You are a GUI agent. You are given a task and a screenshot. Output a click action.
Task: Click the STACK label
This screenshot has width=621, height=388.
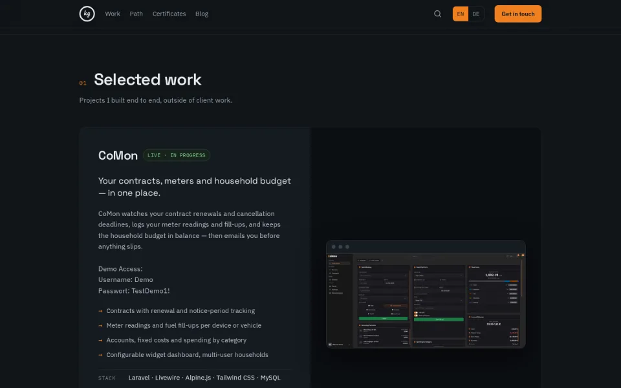[107, 378]
